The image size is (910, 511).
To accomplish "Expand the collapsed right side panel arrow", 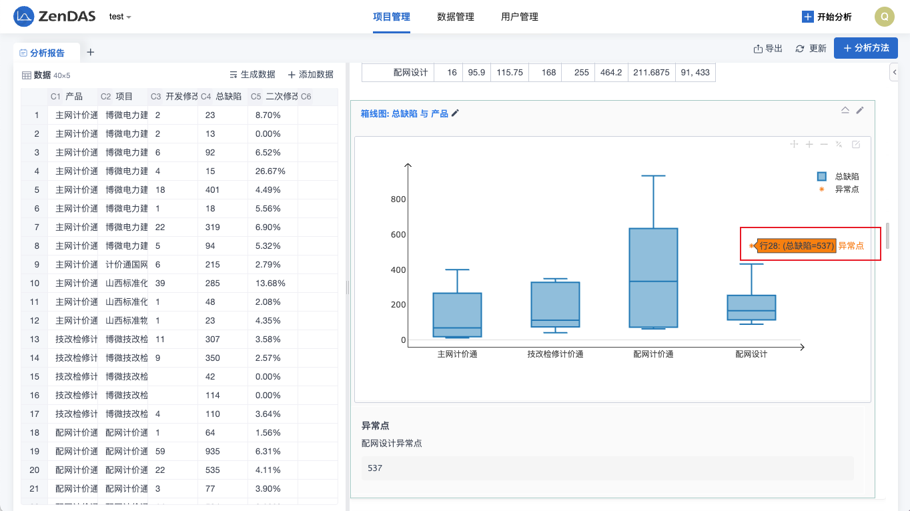I will (894, 71).
